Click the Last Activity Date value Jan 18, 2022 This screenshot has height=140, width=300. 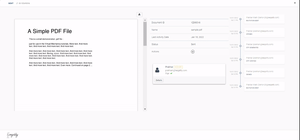pos(197,37)
